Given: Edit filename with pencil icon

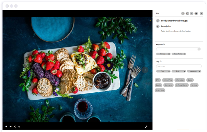Looking at the screenshot, I should (x=158, y=21).
